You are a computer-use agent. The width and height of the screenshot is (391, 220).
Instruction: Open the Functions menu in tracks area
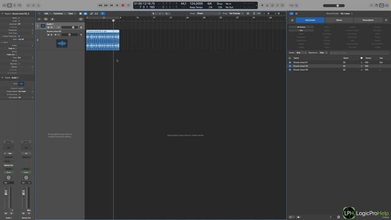point(59,13)
